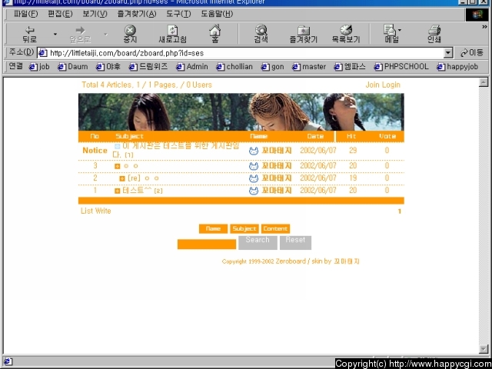492x369 pixels.
Task: Toggle the Content search option
Action: [275, 229]
